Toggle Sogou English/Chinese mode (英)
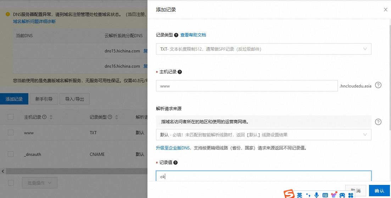The height and width of the screenshot is (198, 391). point(300,195)
